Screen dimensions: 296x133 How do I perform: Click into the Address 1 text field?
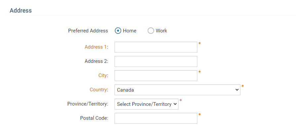pos(156,47)
